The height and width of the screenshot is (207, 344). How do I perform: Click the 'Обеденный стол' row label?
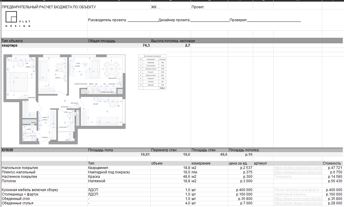click(x=16, y=199)
